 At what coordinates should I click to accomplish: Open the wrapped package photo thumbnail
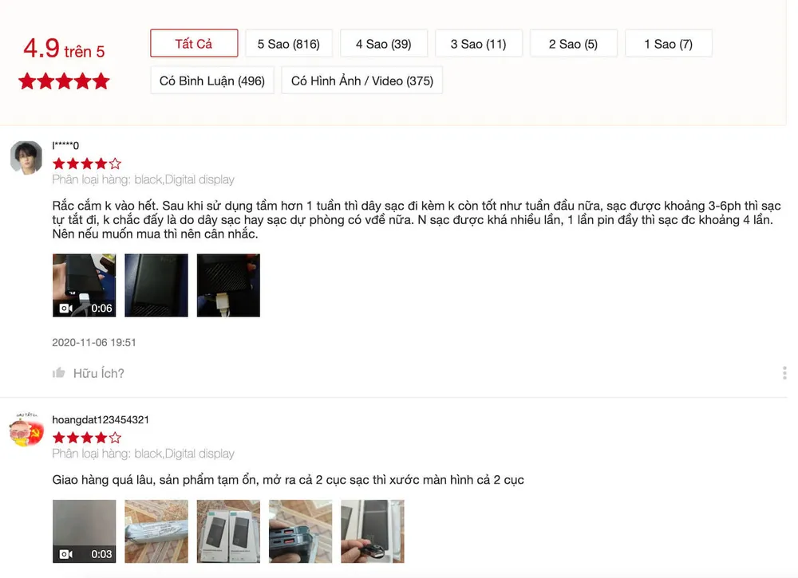[x=156, y=531]
